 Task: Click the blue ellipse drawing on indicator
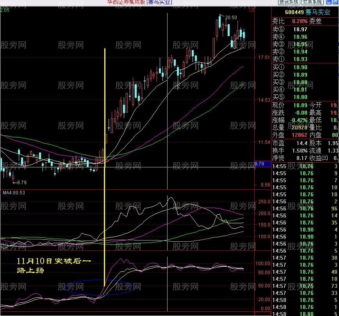[100, 287]
